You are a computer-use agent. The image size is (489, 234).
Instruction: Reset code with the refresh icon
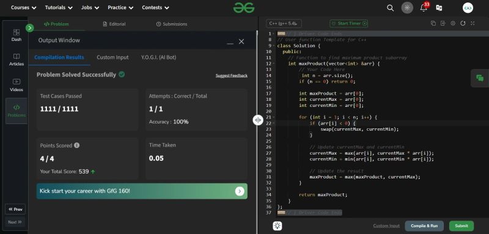463,23
